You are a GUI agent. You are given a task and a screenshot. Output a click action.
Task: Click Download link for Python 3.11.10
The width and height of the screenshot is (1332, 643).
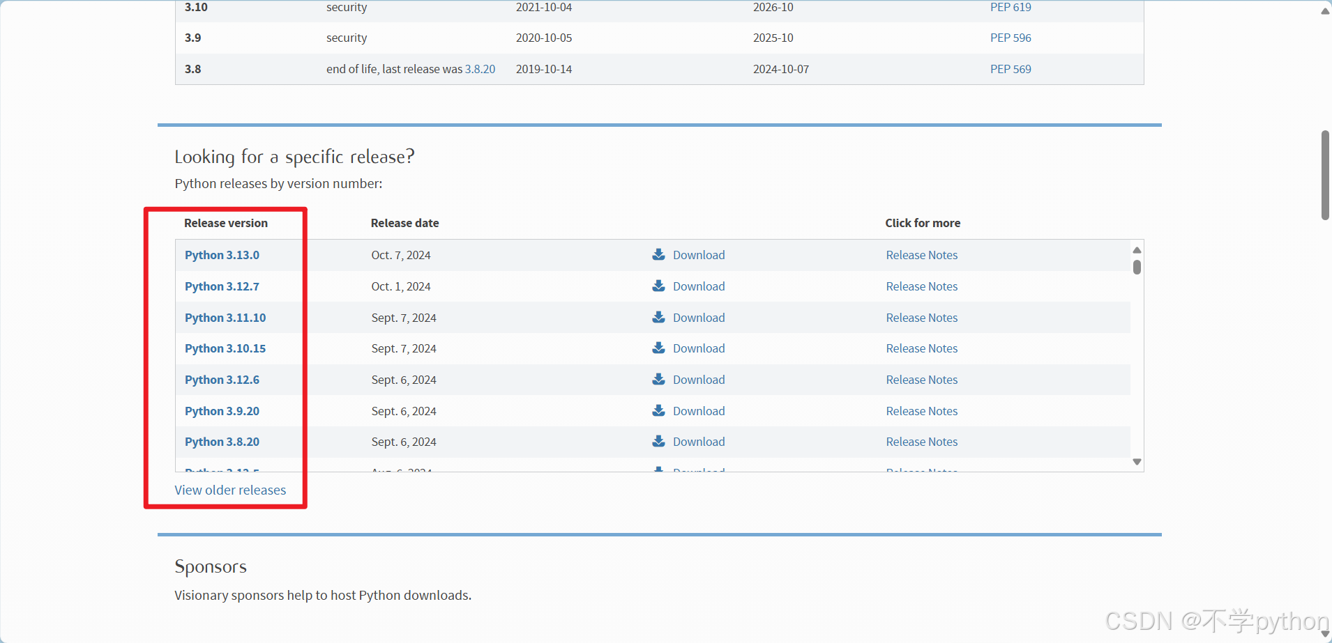point(699,318)
